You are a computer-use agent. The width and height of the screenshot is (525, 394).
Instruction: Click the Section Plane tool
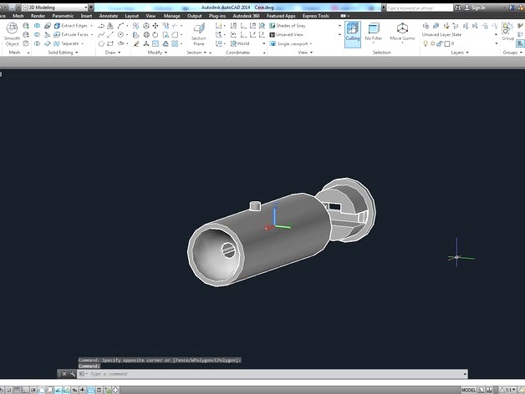pos(198,33)
